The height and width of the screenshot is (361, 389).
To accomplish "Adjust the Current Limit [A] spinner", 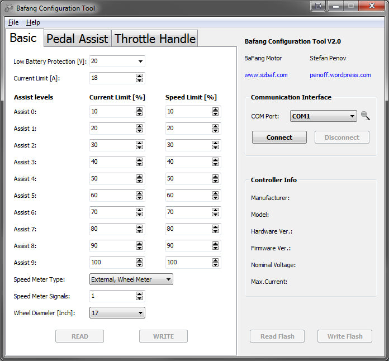I will coord(139,78).
